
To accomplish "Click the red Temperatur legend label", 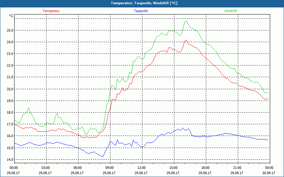I will point(51,11).
